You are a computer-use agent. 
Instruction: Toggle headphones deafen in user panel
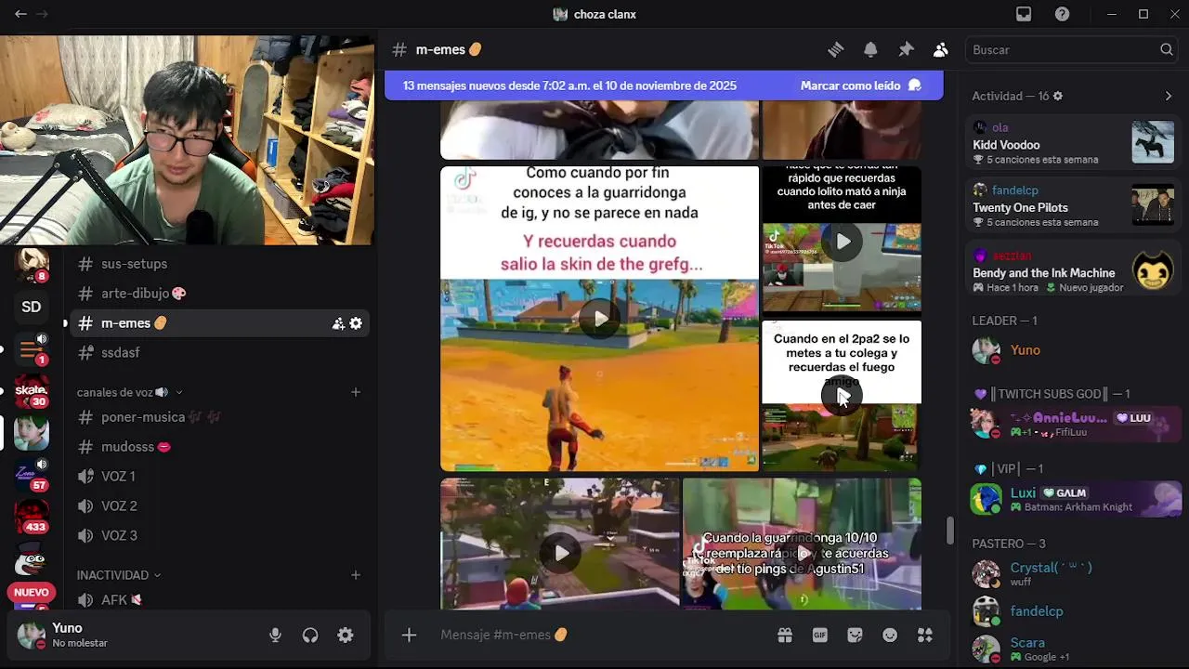click(x=310, y=636)
